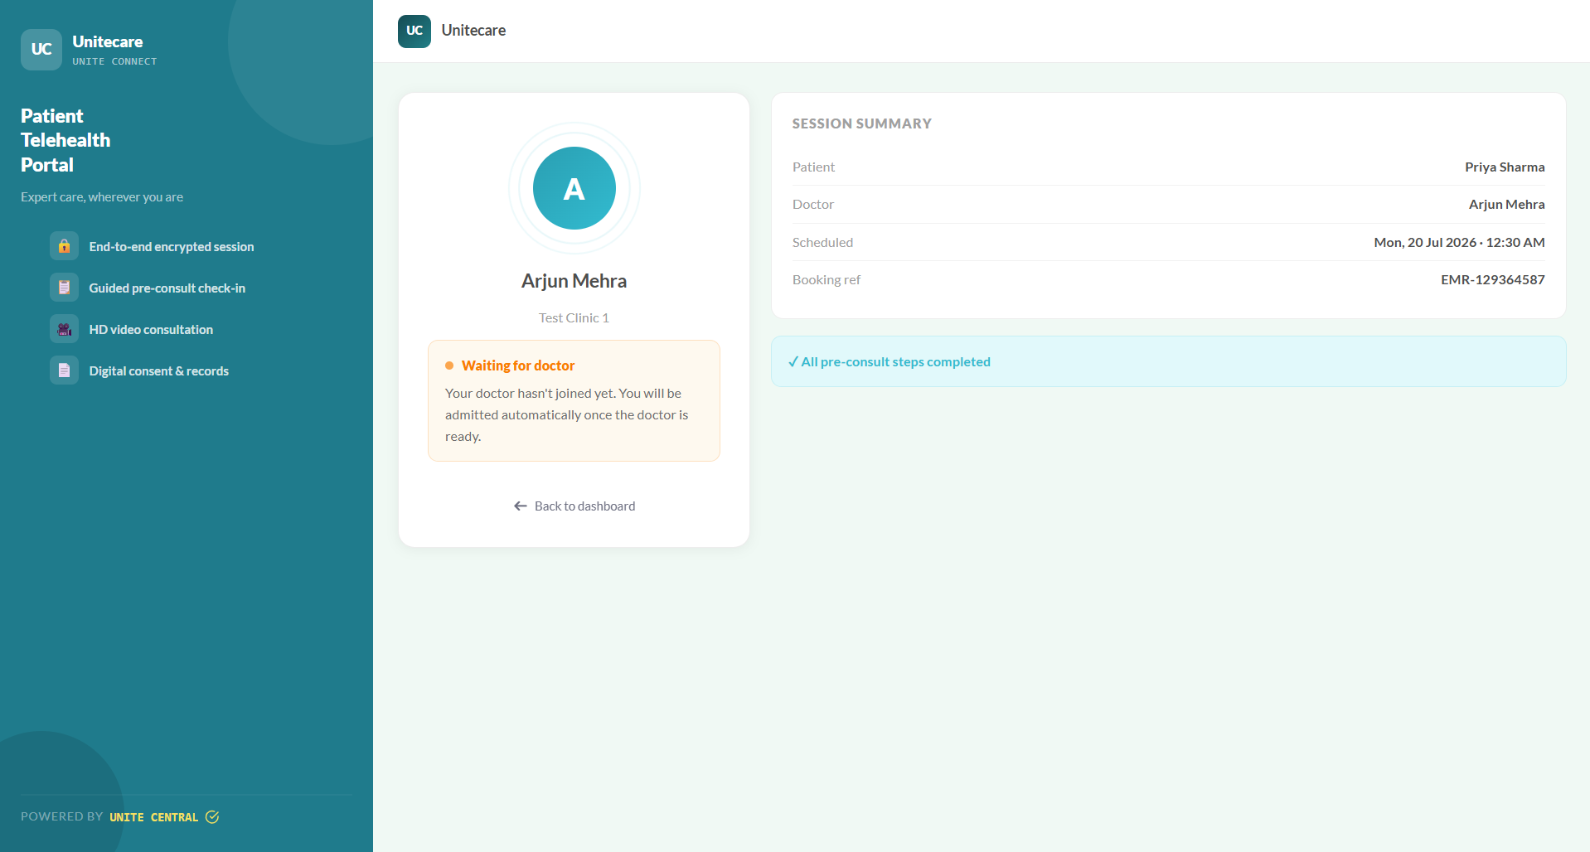Click the 'Doctor' row label in summary
1590x852 pixels.
[813, 204]
